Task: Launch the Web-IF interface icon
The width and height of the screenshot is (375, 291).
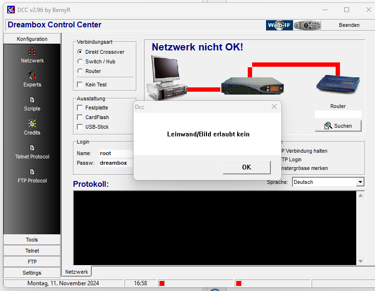Action: tap(279, 25)
